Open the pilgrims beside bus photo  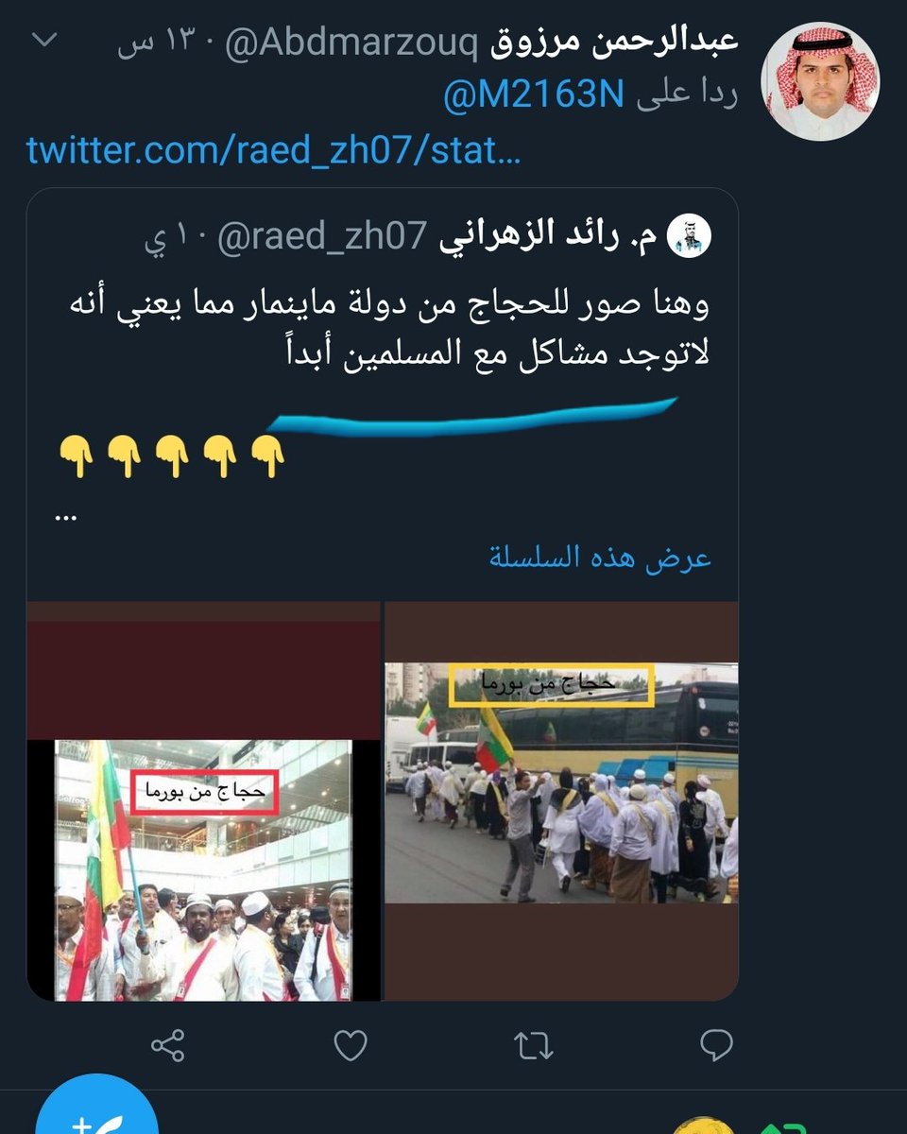click(561, 782)
